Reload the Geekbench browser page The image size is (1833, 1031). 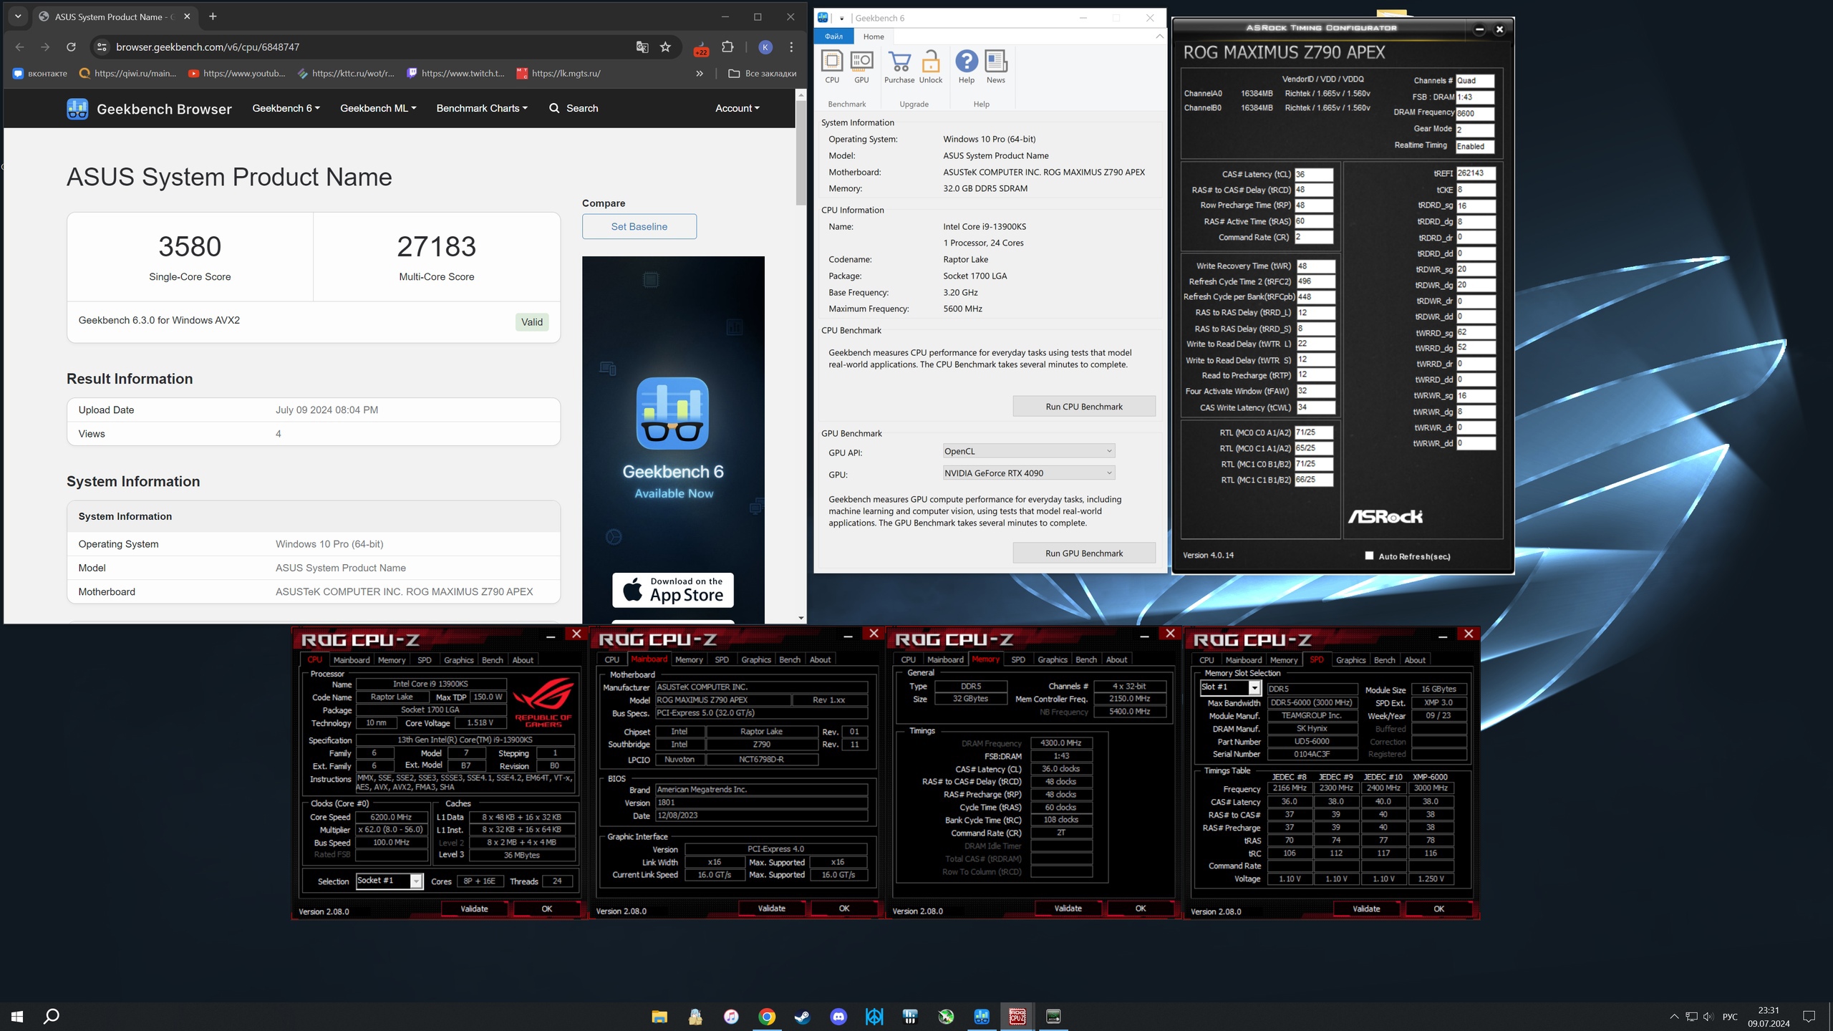point(71,47)
